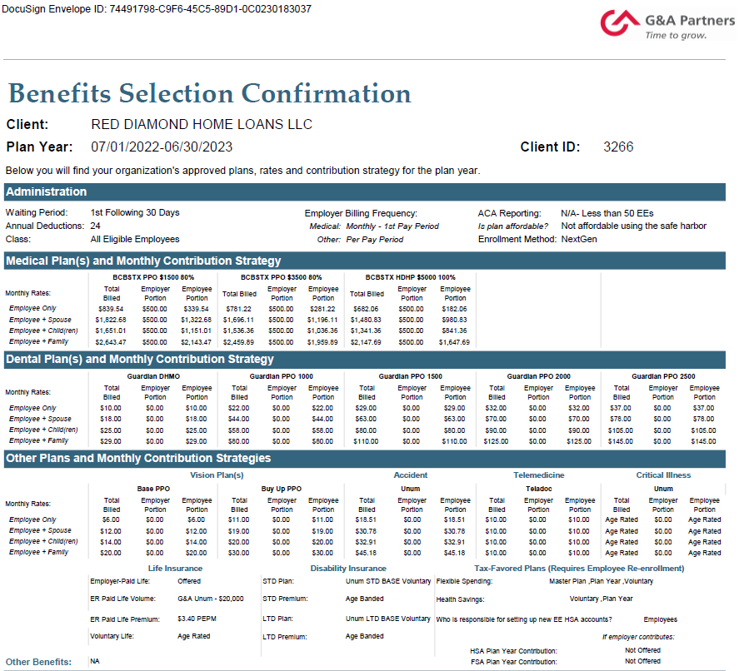The height and width of the screenshot is (671, 739).
Task: Select Guardian DHMO plan heading
Action: pos(153,376)
